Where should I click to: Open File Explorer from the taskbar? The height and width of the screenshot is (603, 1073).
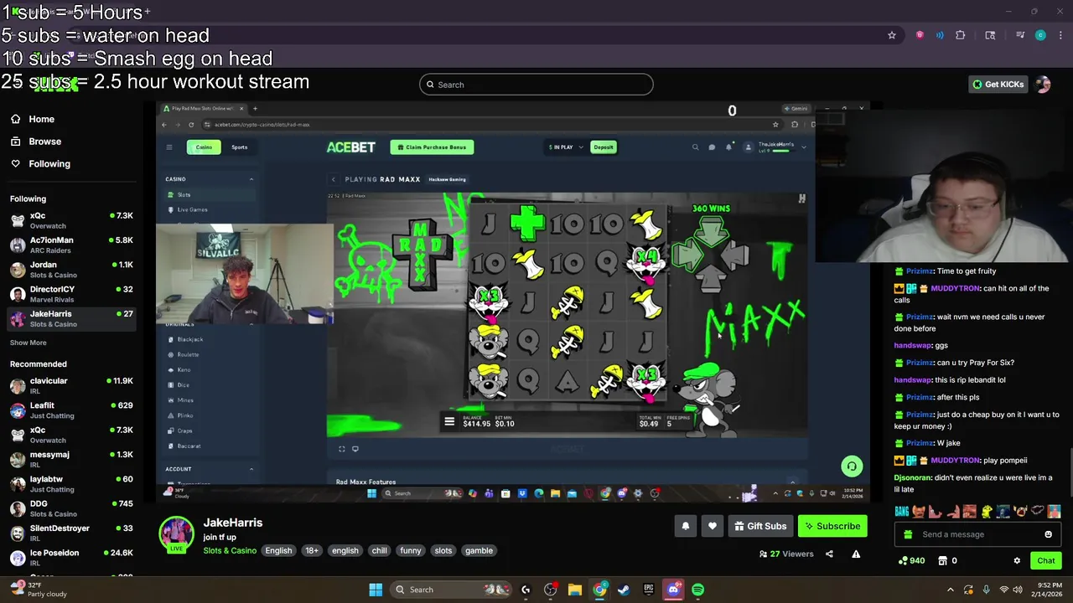pyautogui.click(x=575, y=590)
